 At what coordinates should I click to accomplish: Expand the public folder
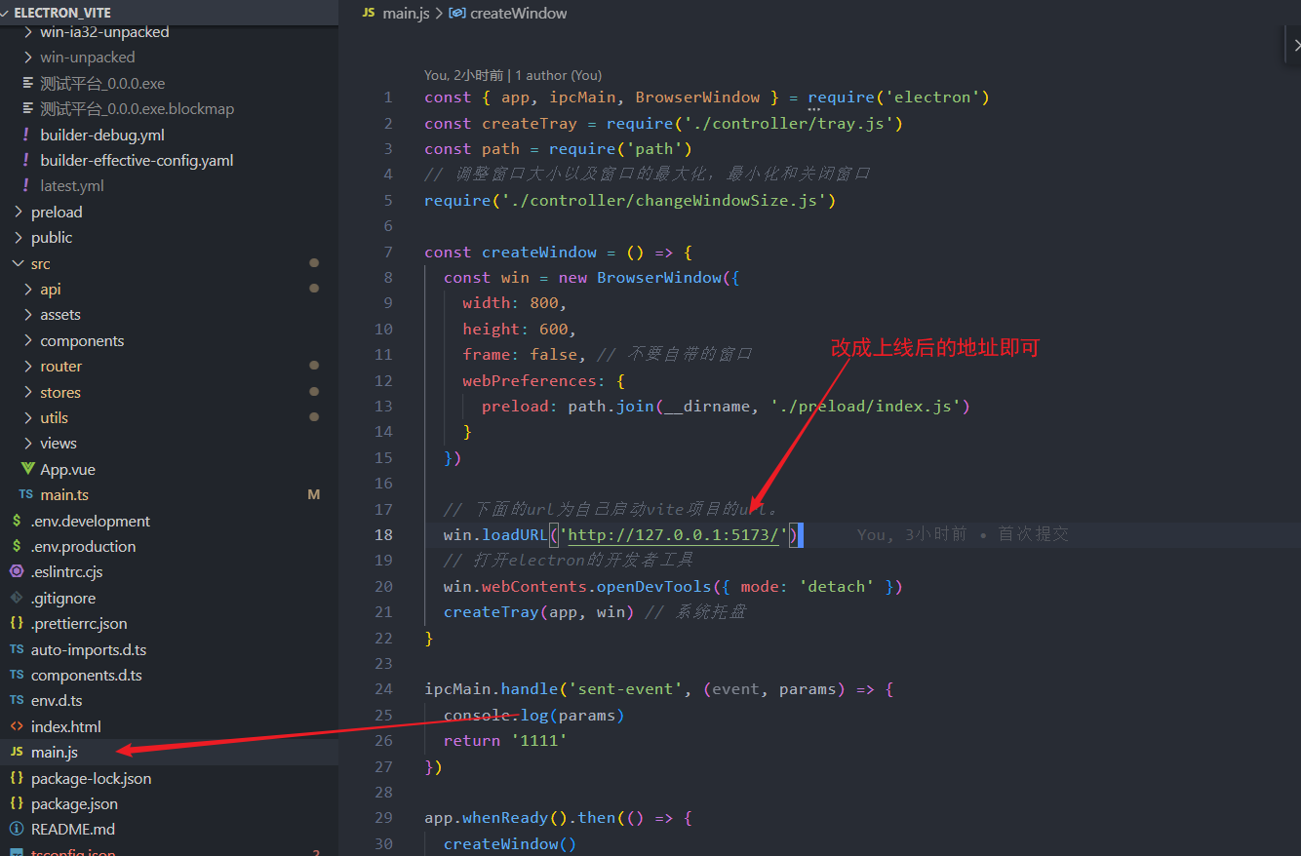tap(19, 238)
